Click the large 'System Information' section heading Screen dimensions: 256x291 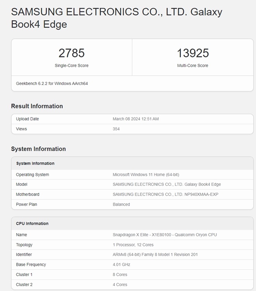click(x=38, y=149)
